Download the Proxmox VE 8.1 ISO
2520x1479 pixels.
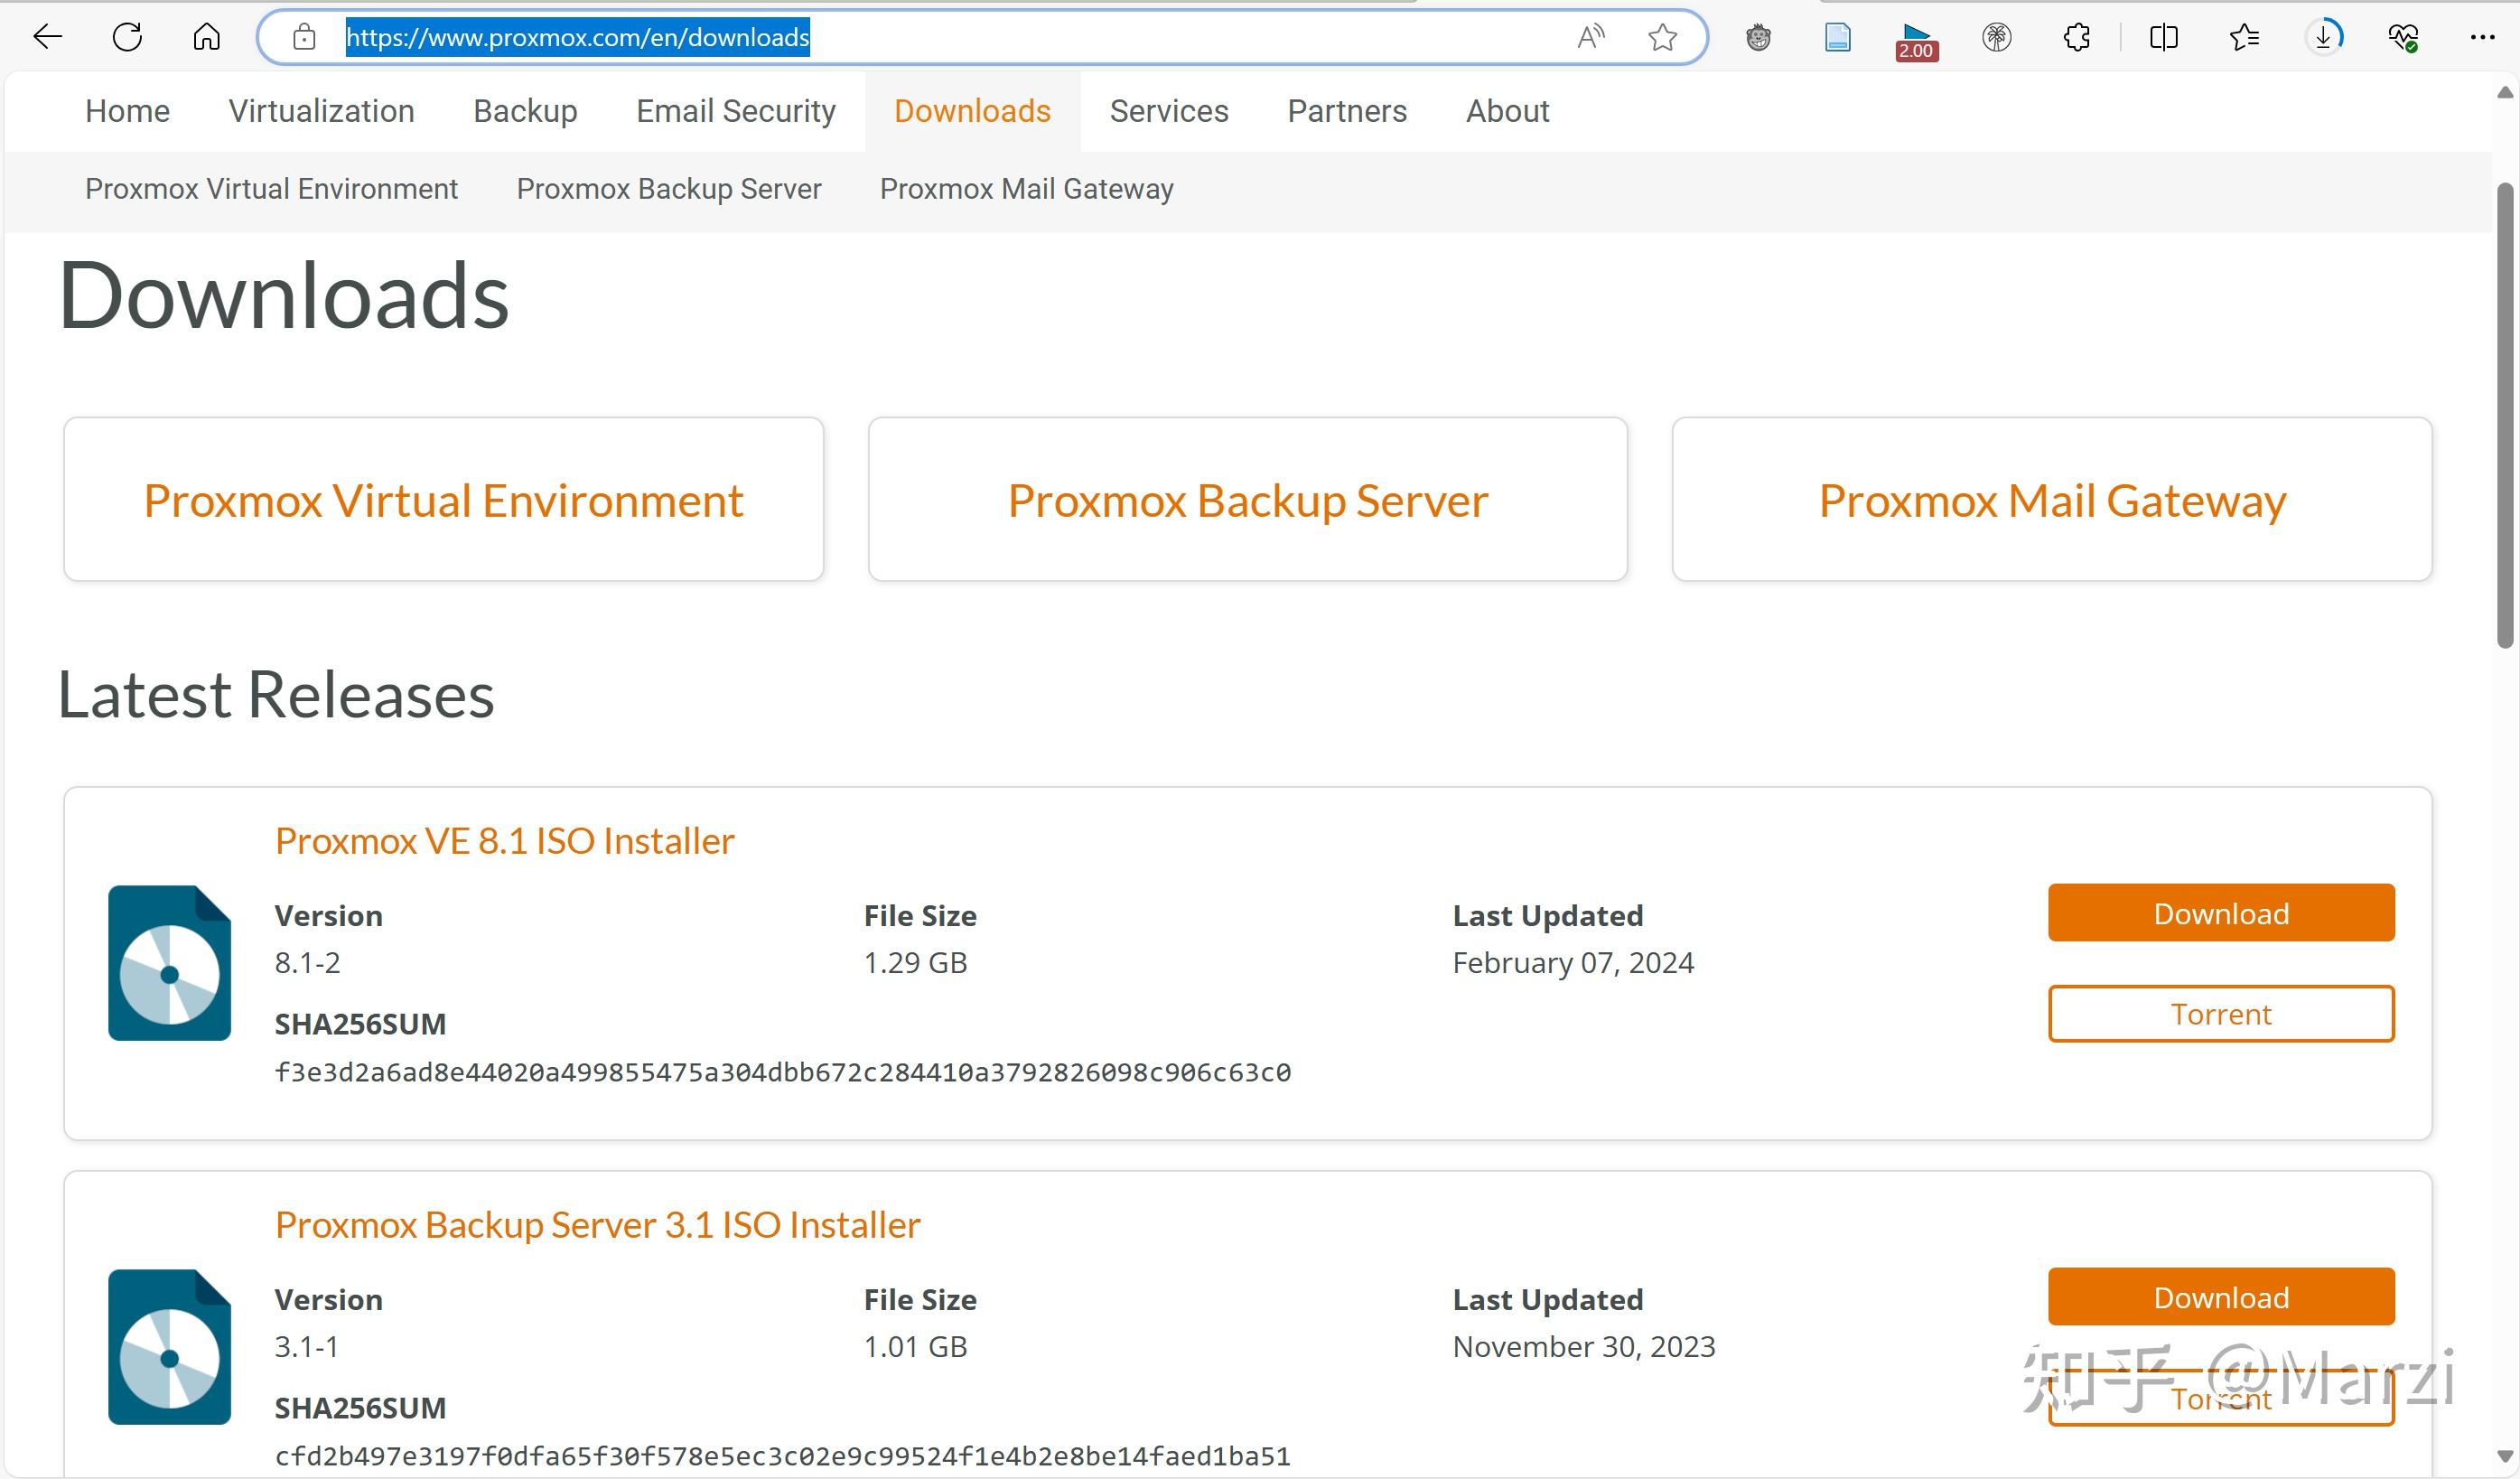tap(2220, 913)
